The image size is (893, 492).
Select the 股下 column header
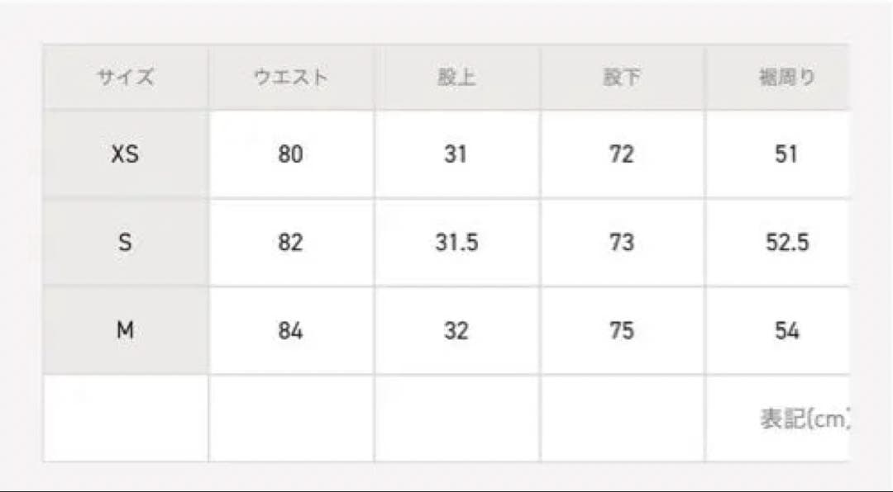622,78
